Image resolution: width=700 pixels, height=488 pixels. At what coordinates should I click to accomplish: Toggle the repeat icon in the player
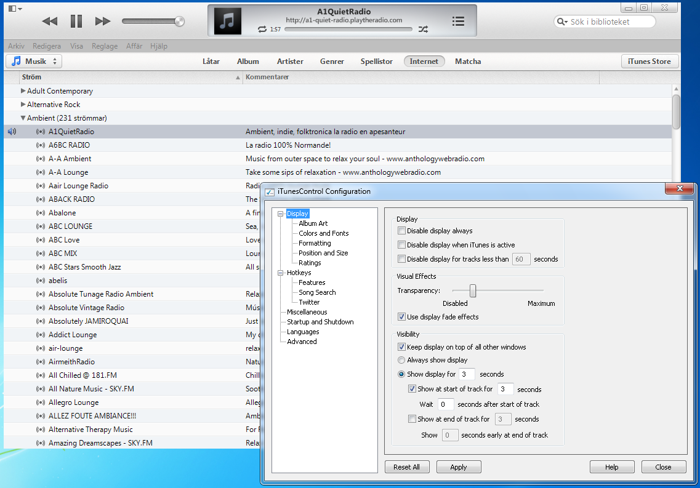[x=262, y=30]
